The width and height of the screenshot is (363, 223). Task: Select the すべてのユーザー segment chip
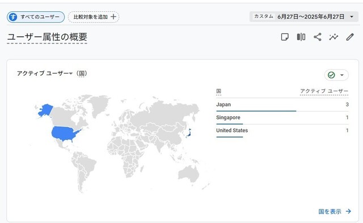(x=36, y=17)
